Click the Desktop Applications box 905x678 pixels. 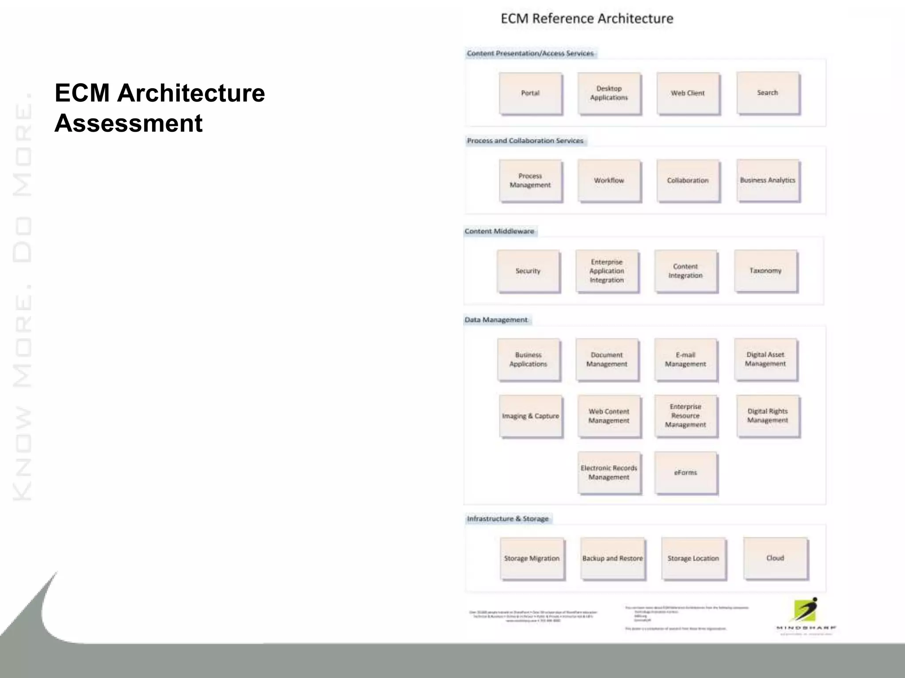point(609,93)
